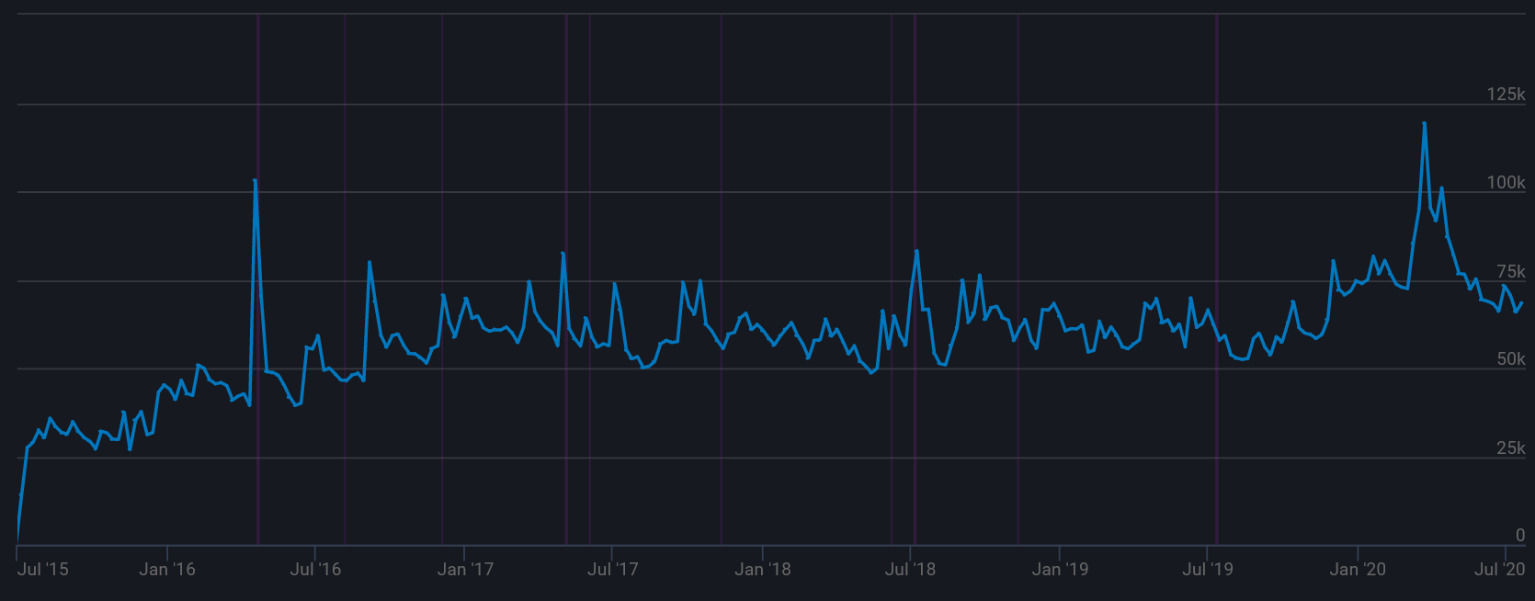Click the Jul '20 label at the axis end
The width and height of the screenshot is (1535, 601).
pyautogui.click(x=1500, y=570)
